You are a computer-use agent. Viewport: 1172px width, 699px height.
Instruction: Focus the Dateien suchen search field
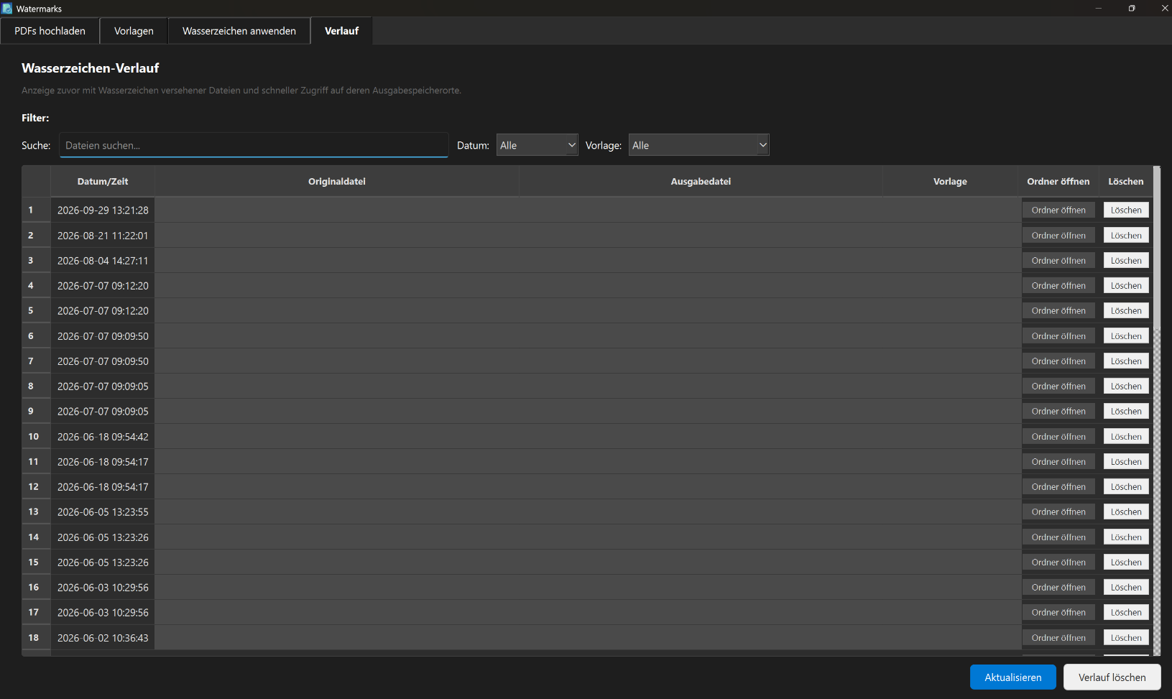(x=254, y=145)
